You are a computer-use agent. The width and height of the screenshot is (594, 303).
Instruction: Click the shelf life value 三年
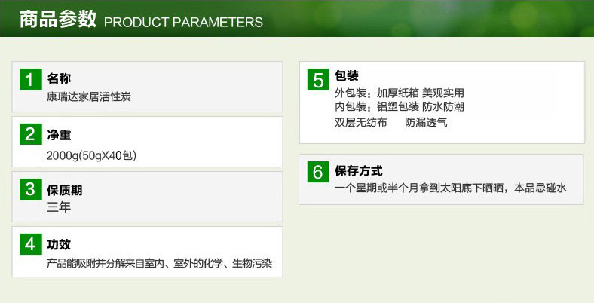[59, 207]
